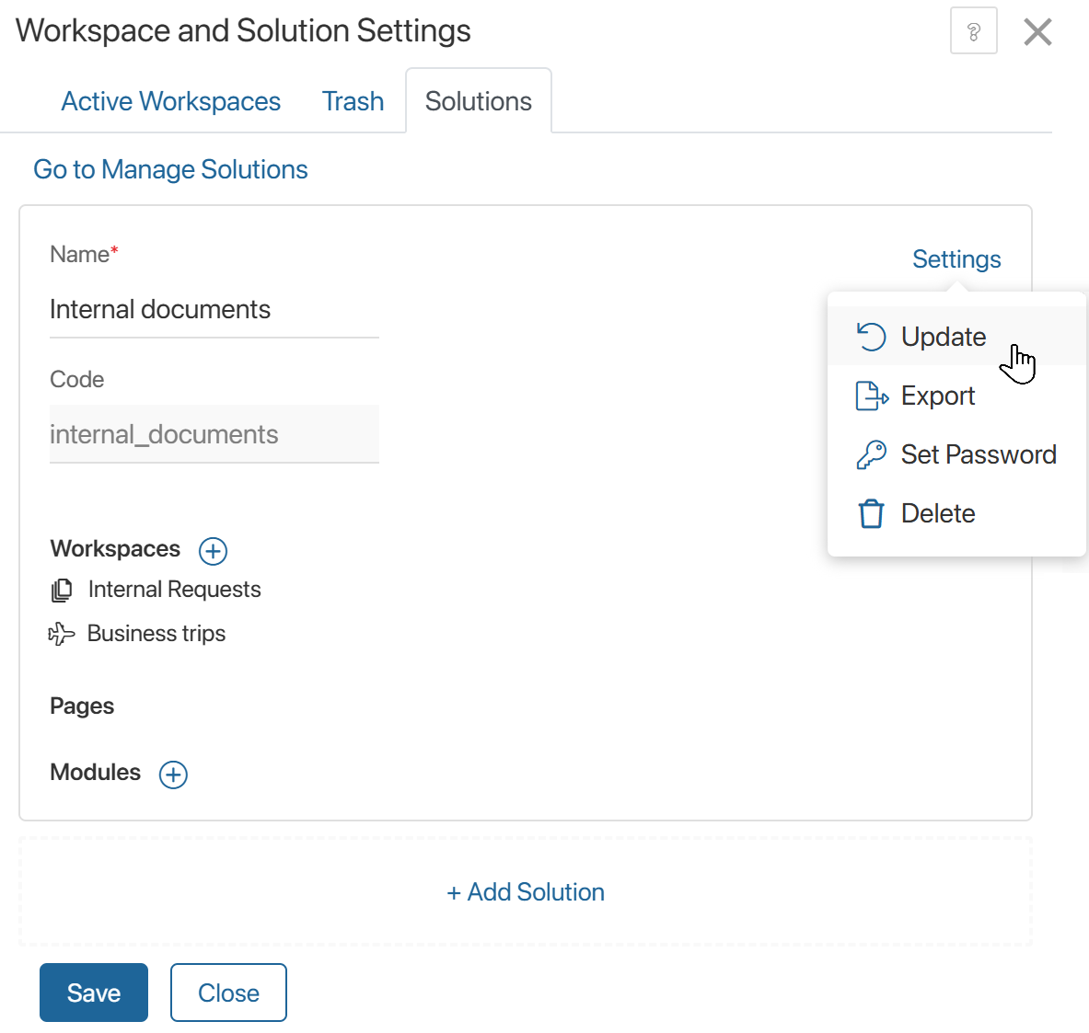Open the help question mark icon

(x=973, y=30)
